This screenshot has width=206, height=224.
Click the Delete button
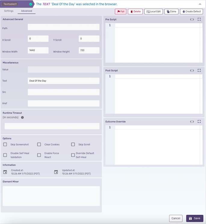(x=135, y=11)
